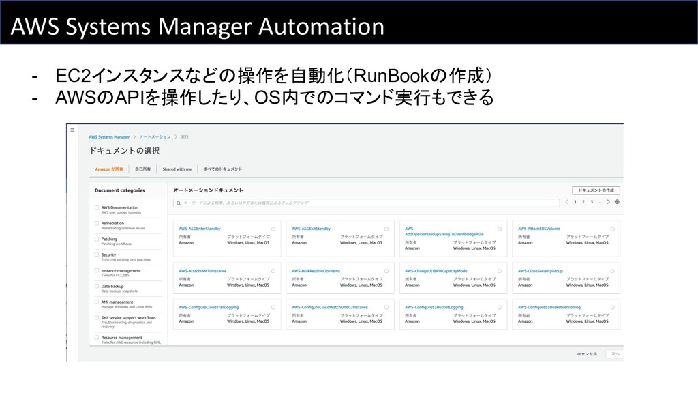Open the AWS-ChangeDDBRWCapacityMode document link

point(436,271)
